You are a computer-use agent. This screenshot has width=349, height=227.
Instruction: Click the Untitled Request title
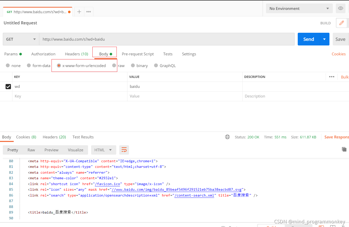click(x=20, y=23)
